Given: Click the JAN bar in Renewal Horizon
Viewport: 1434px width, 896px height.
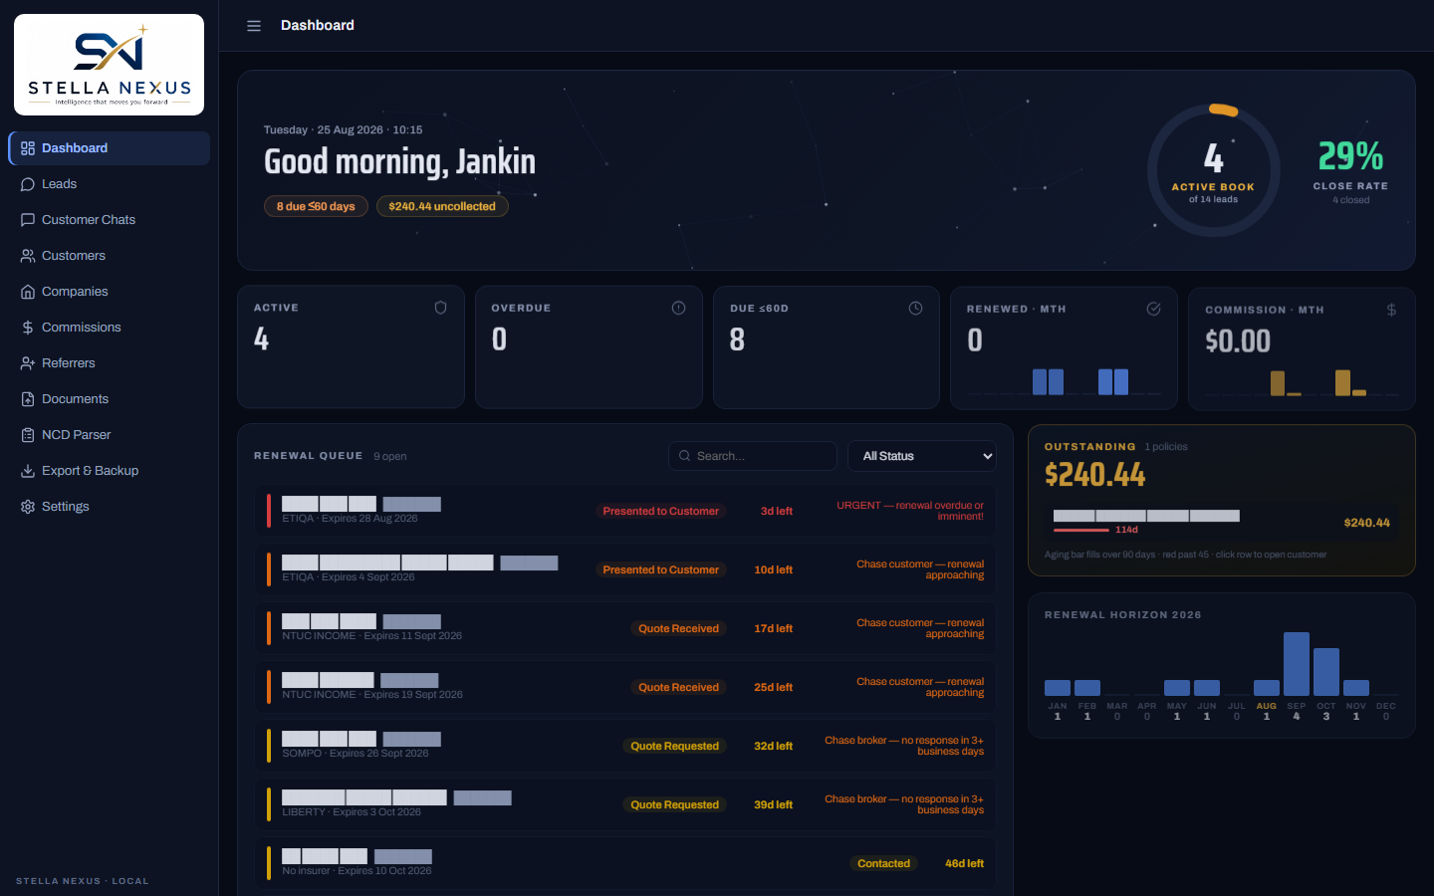Looking at the screenshot, I should pyautogui.click(x=1058, y=688).
